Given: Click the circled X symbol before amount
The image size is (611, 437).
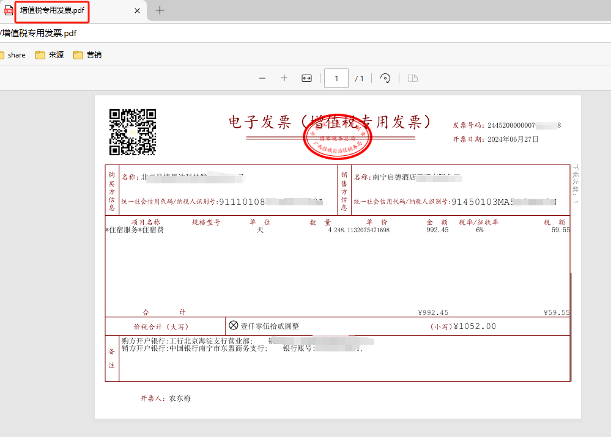Looking at the screenshot, I should (x=234, y=325).
